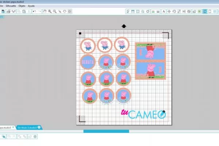219x146 pixels.
Task: Select the upright Peppa rectangle label
Action: [150, 70]
